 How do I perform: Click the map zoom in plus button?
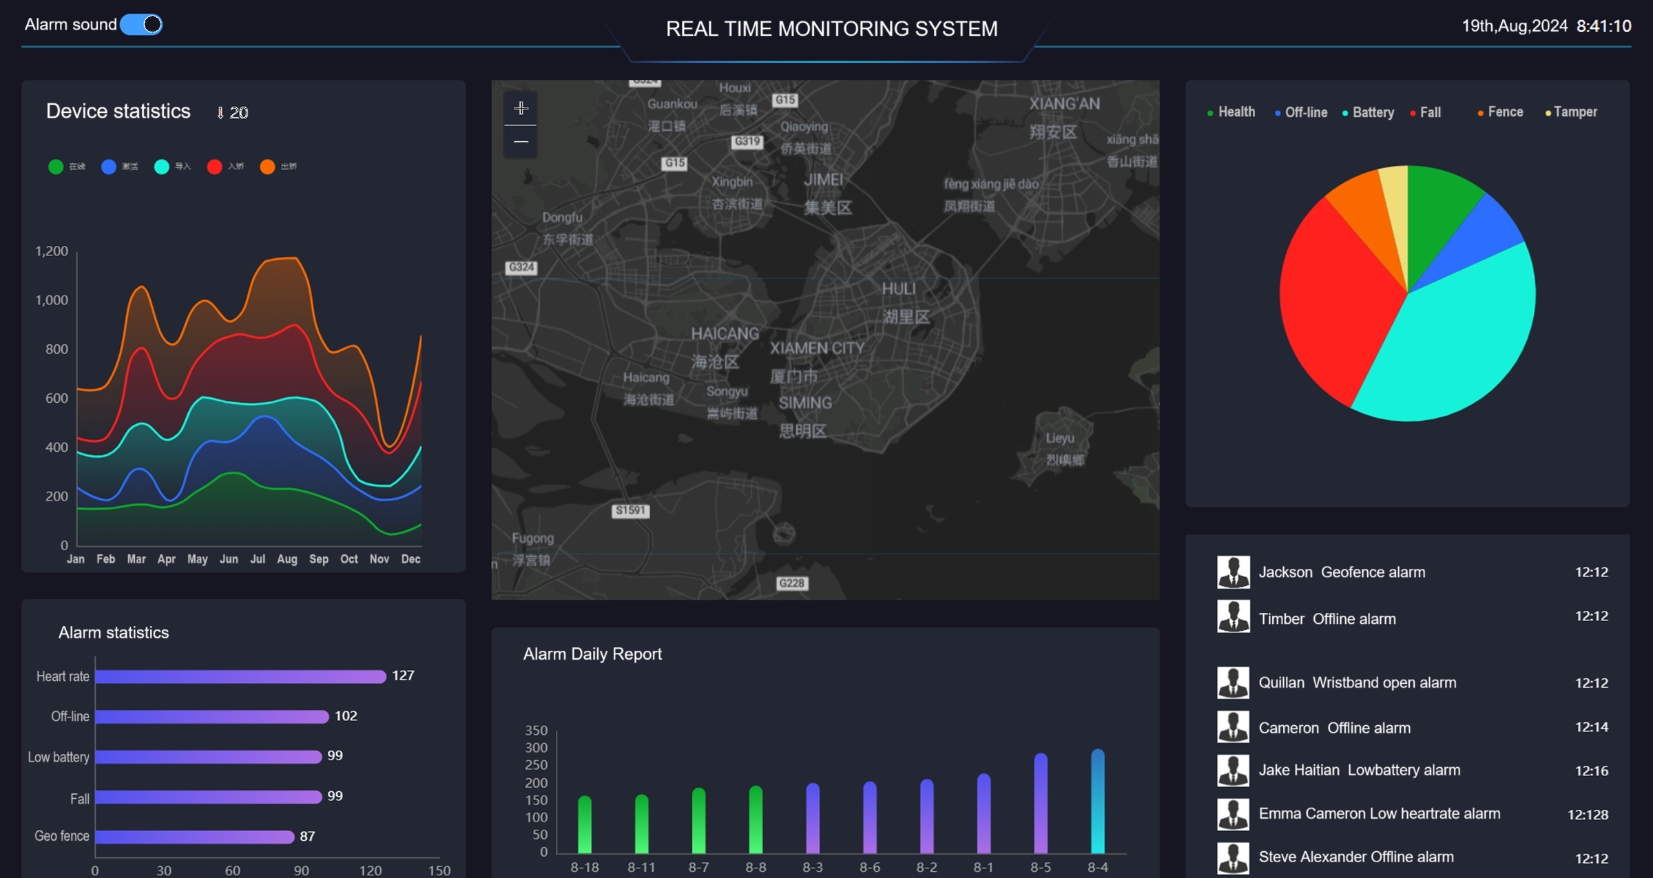pyautogui.click(x=521, y=108)
